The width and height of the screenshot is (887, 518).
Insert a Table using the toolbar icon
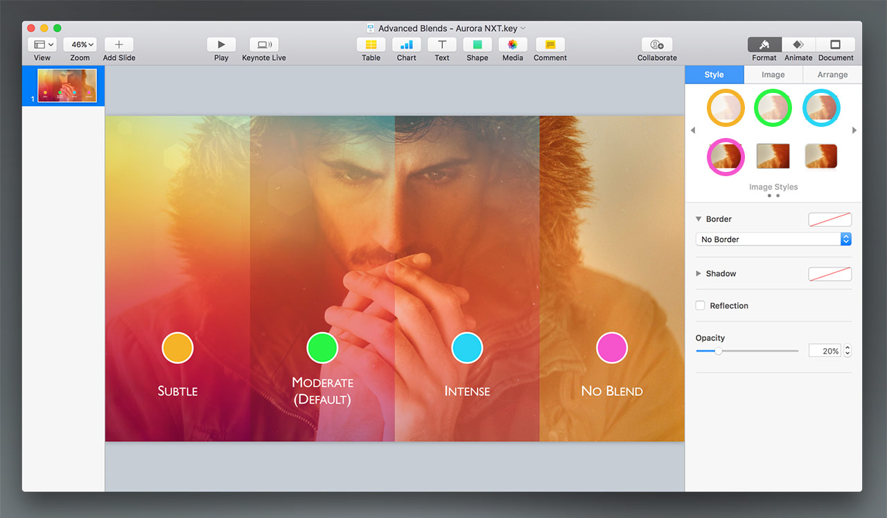[371, 45]
